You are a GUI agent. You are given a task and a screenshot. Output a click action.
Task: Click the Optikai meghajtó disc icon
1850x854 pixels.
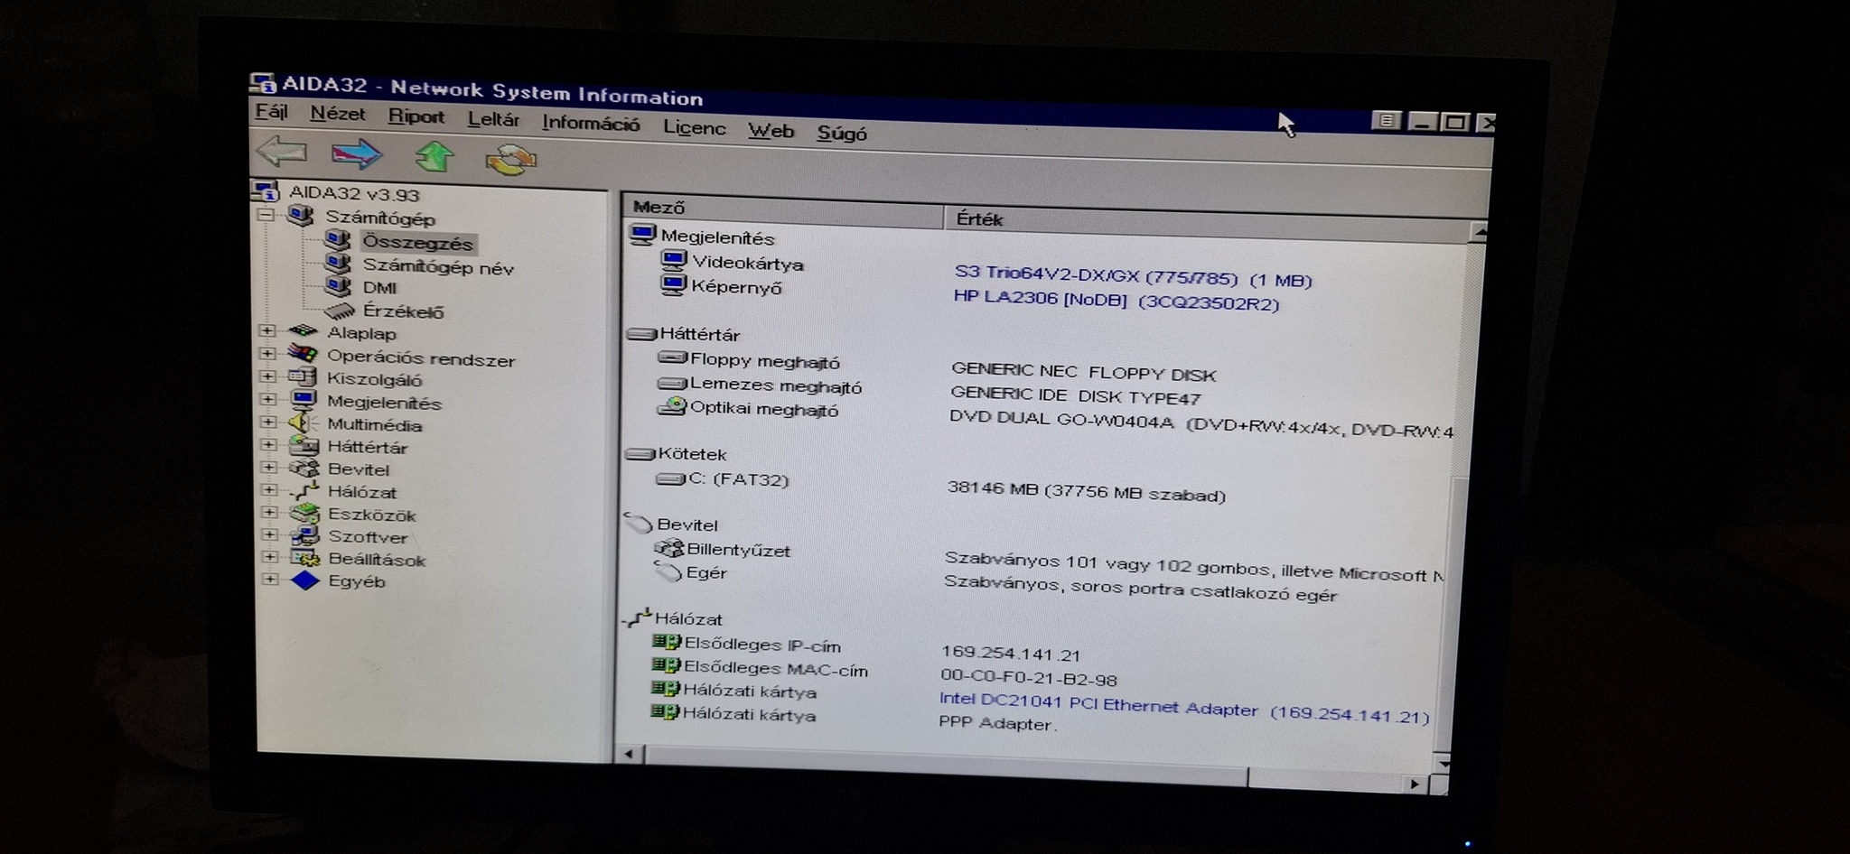pyautogui.click(x=671, y=406)
